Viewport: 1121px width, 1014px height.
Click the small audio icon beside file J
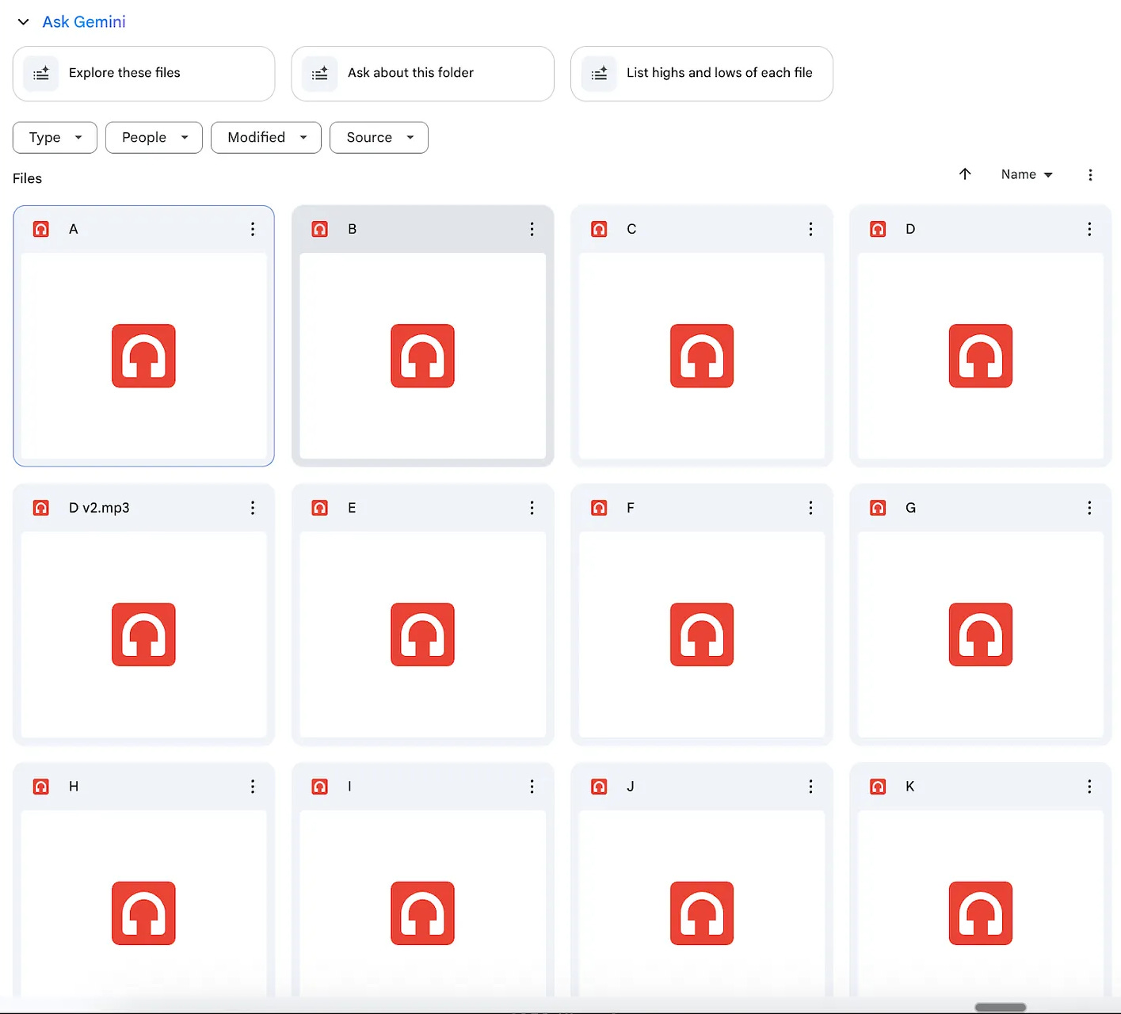tap(599, 787)
